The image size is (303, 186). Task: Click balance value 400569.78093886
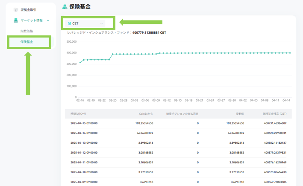(x=275, y=182)
